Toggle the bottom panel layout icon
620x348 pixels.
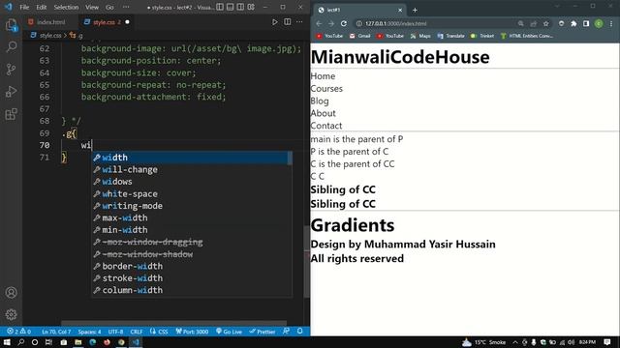point(231,7)
